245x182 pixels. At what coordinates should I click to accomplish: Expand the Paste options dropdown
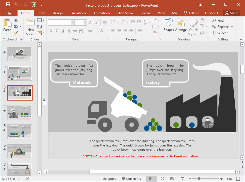(7, 33)
